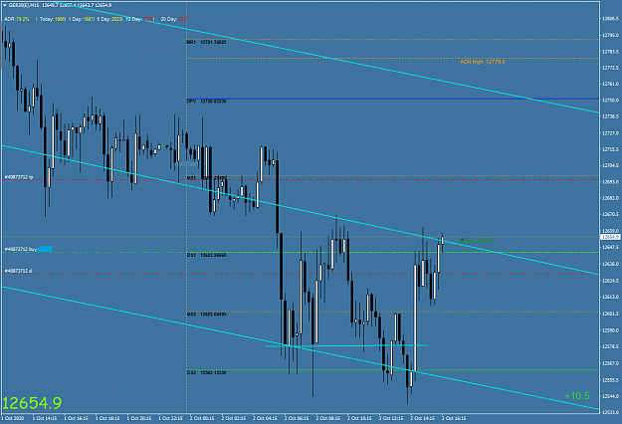Viewport: 622px width, 424px height.
Task: Click the current price tag 12654.9 on axis
Action: point(610,237)
